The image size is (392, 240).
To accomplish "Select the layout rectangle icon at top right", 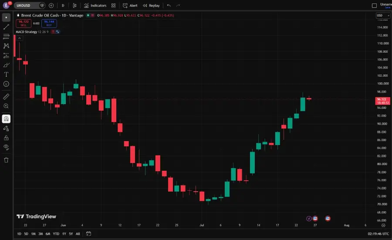I will (x=374, y=6).
